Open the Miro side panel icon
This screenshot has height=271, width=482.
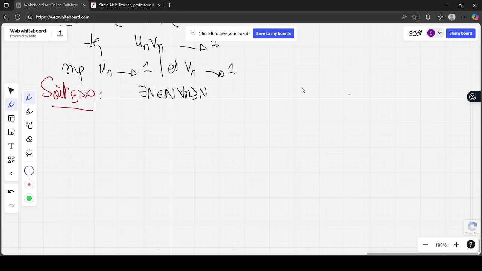click(473, 97)
